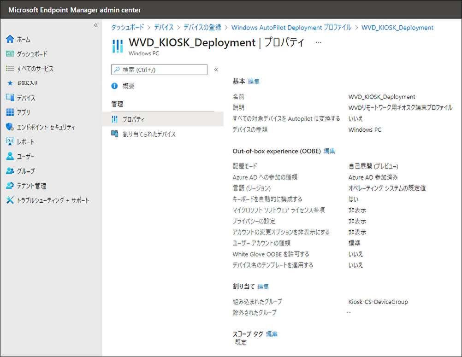Open テナント管理 in the left navigation
Viewport: 462px width, 357px height.
(x=31, y=186)
